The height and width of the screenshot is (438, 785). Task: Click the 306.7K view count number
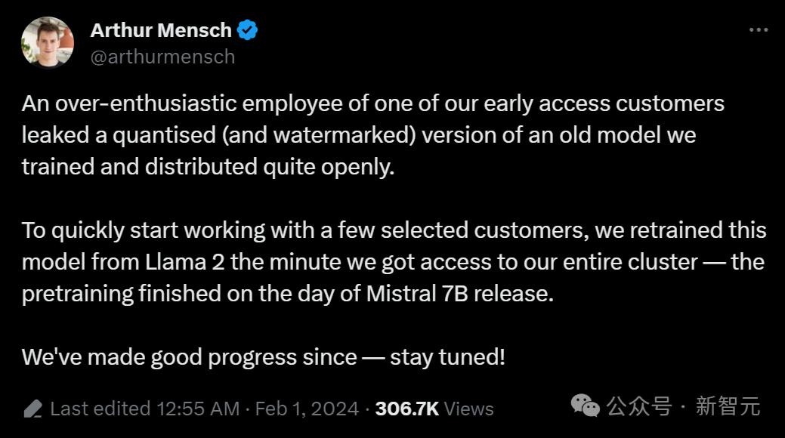pyautogui.click(x=406, y=409)
